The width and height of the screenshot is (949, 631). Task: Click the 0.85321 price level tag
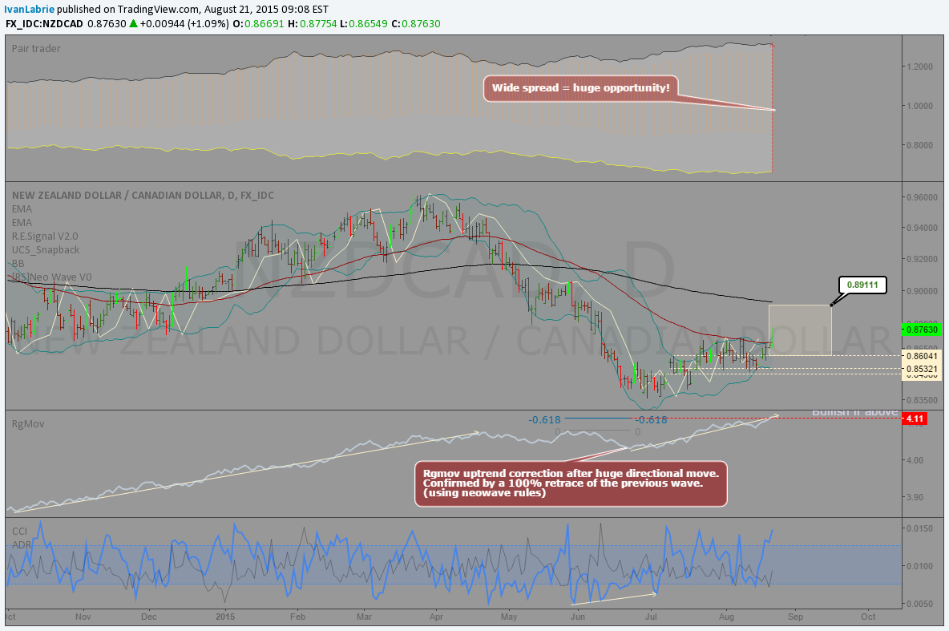pos(922,369)
